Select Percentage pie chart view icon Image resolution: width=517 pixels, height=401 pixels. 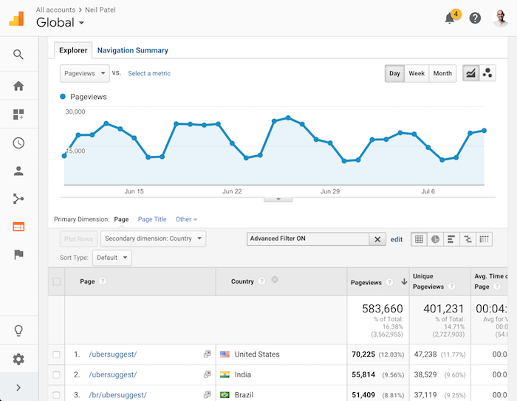(x=435, y=239)
